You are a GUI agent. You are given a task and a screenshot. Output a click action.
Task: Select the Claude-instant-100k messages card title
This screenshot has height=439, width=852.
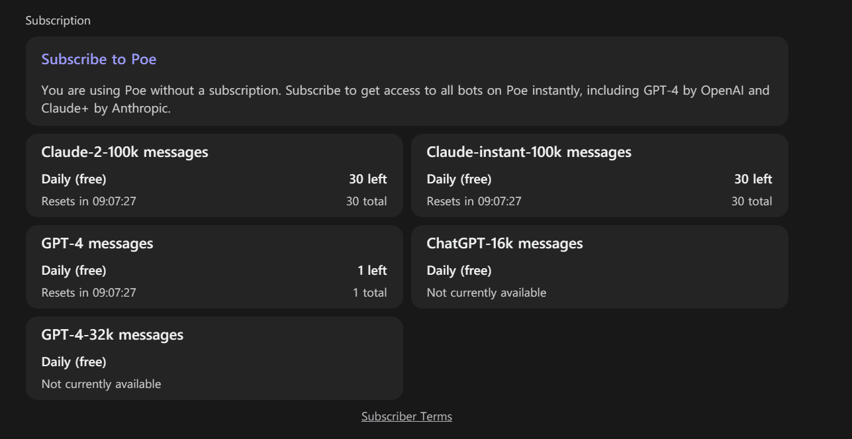(529, 152)
